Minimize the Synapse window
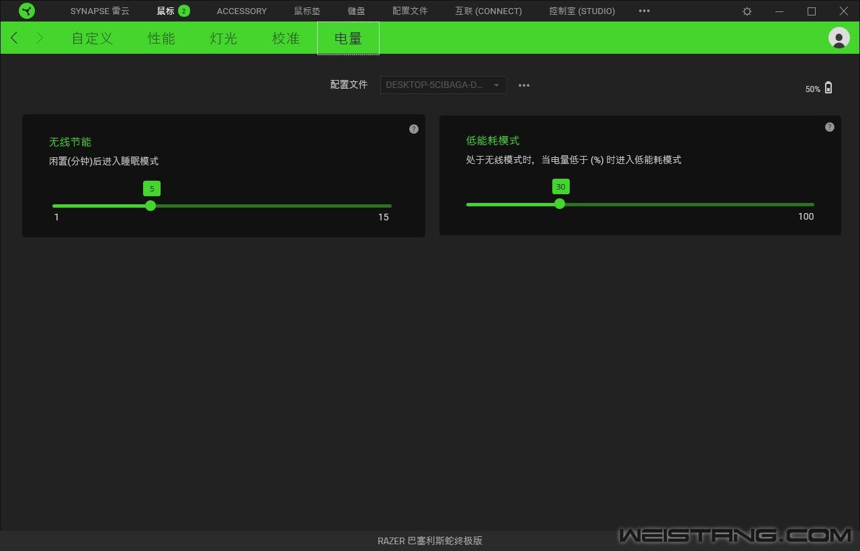This screenshot has height=551, width=860. click(x=779, y=11)
